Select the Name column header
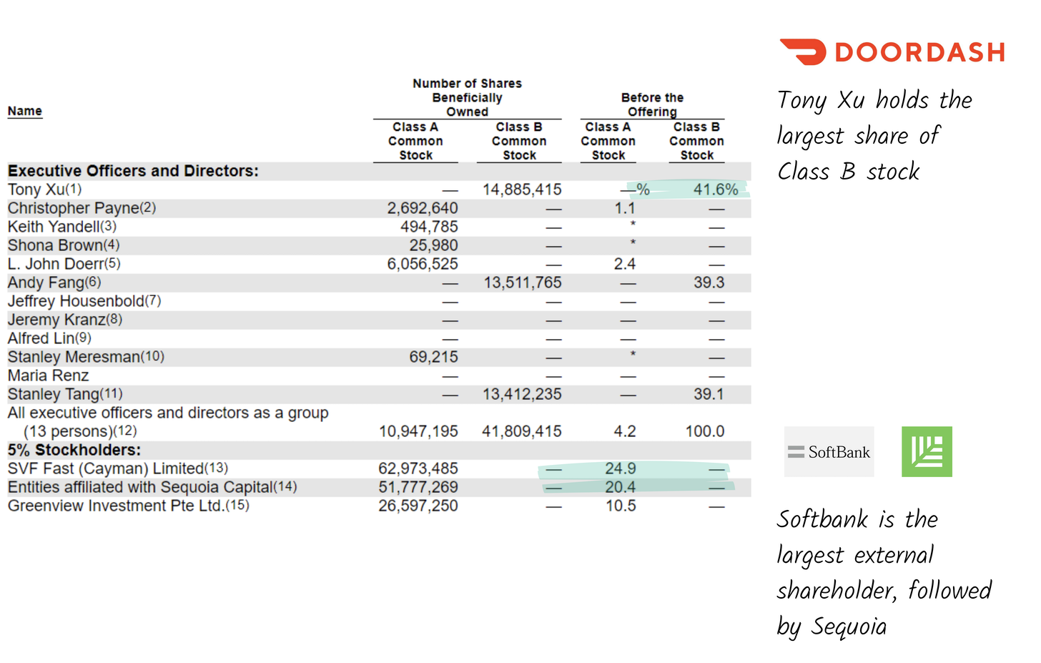The image size is (1041, 663). (x=25, y=111)
